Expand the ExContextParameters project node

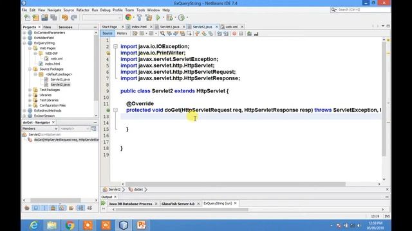[x=24, y=33]
